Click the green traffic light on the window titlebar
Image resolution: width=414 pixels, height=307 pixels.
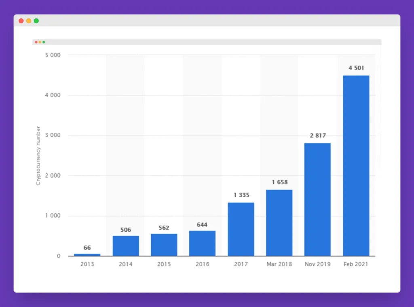click(x=36, y=21)
